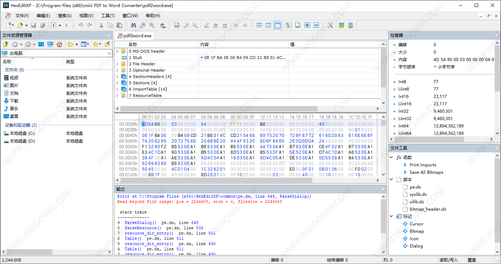Click the list view layout icon
Viewport: 501px width, 264px height.
[268, 25]
